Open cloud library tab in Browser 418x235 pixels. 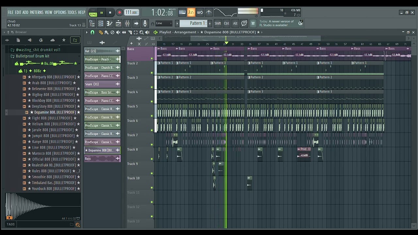(x=52, y=40)
